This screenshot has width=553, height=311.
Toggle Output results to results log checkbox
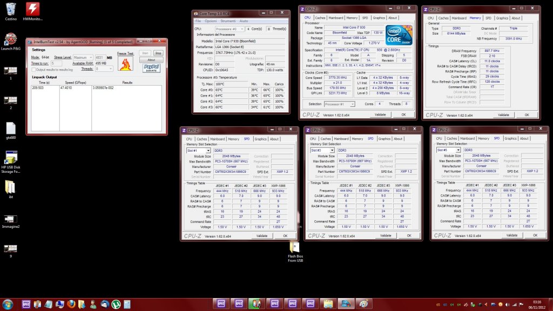tap(33, 70)
